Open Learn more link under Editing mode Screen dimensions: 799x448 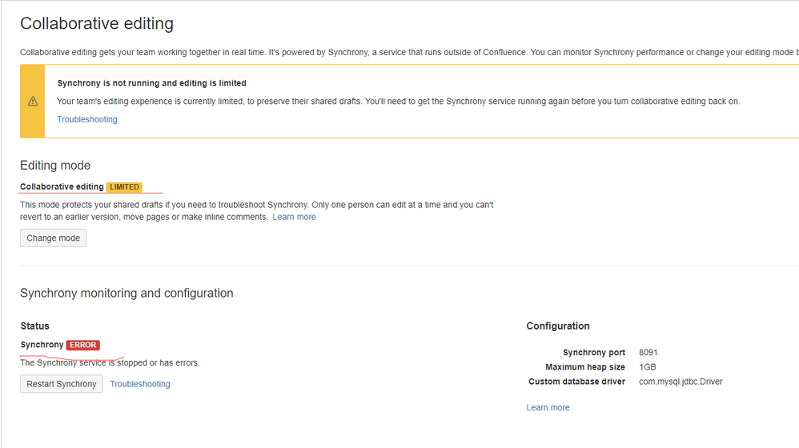click(294, 217)
